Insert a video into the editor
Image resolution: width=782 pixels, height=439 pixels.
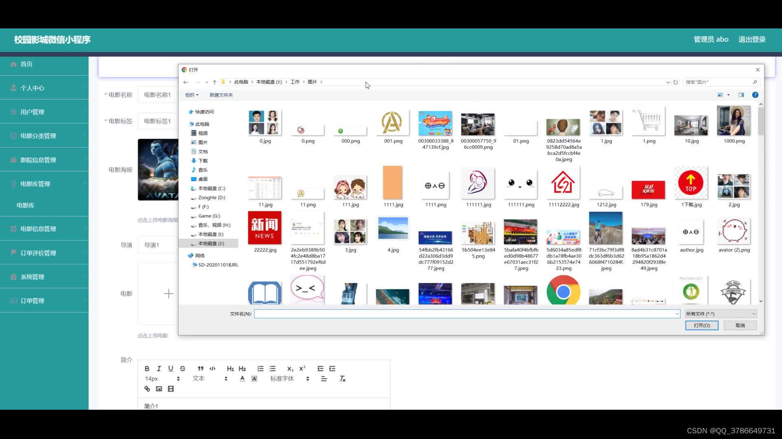point(171,389)
